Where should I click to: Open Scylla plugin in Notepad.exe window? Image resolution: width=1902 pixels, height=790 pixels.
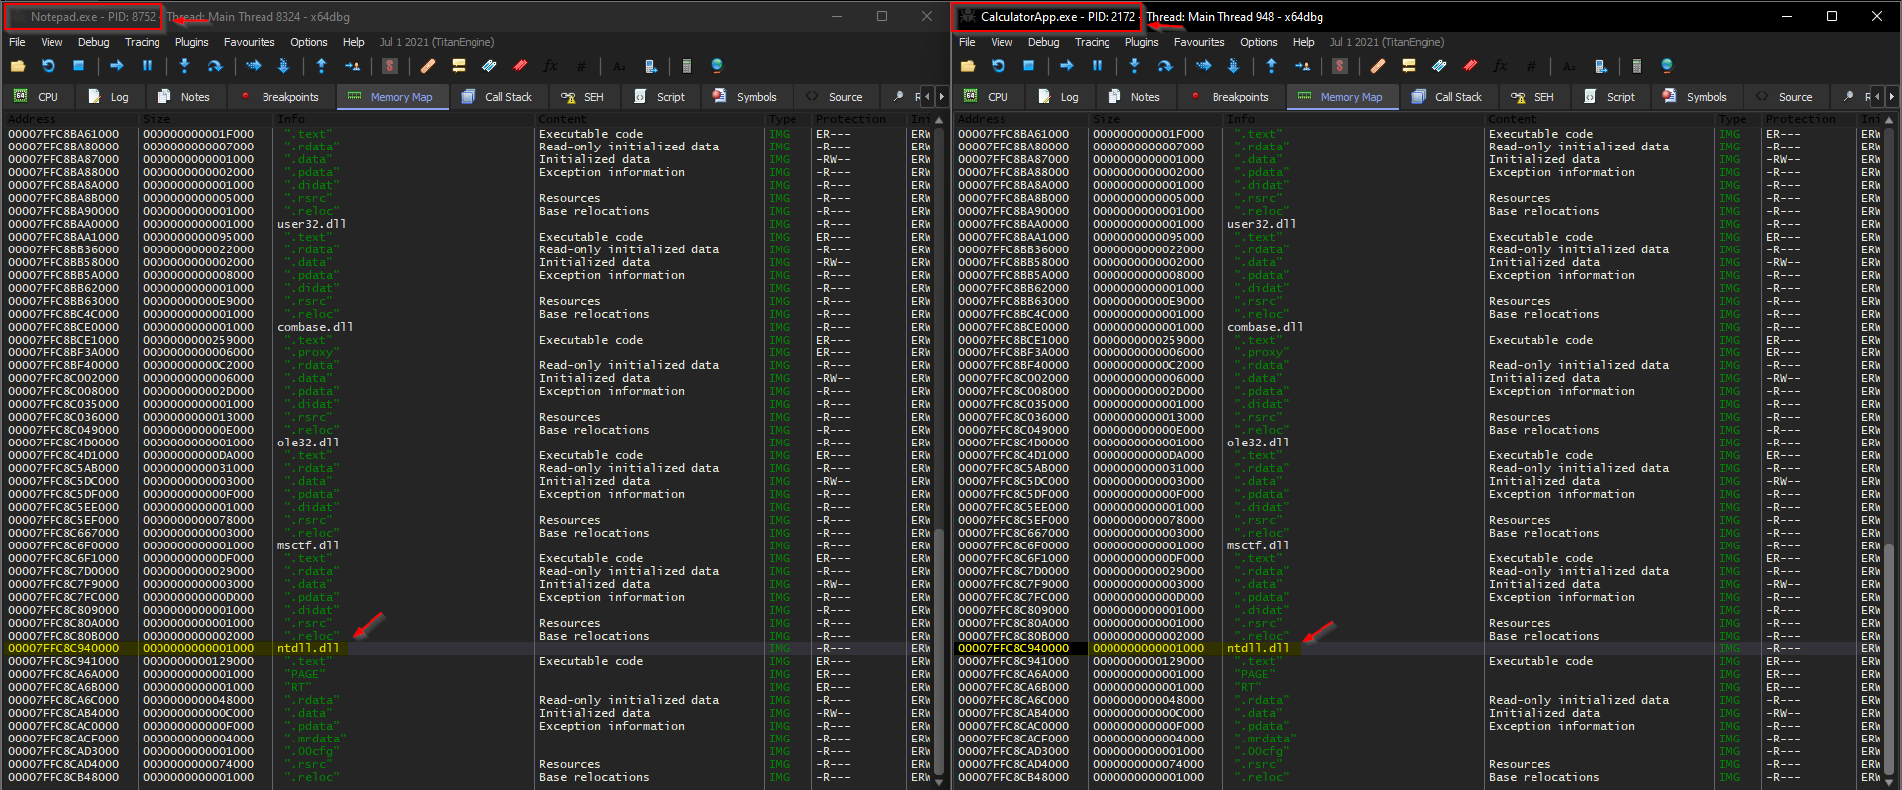pos(390,66)
